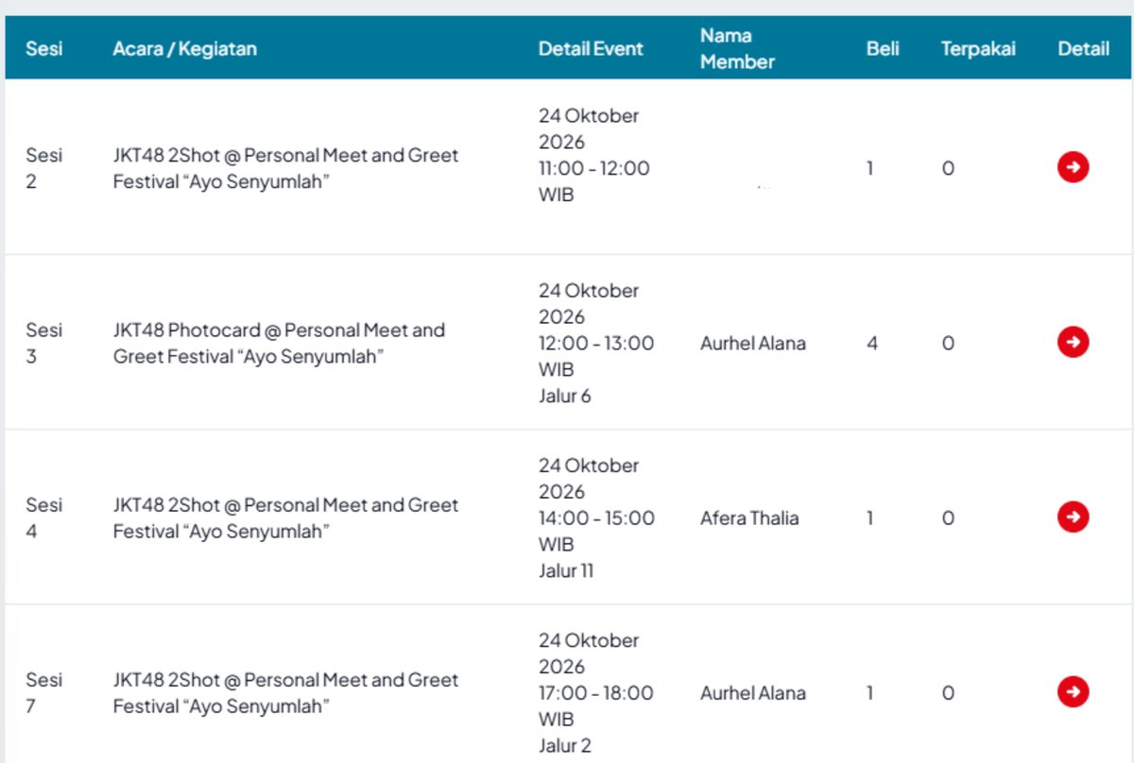
Task: Select the Sesi 3 cell
Action: click(x=43, y=343)
